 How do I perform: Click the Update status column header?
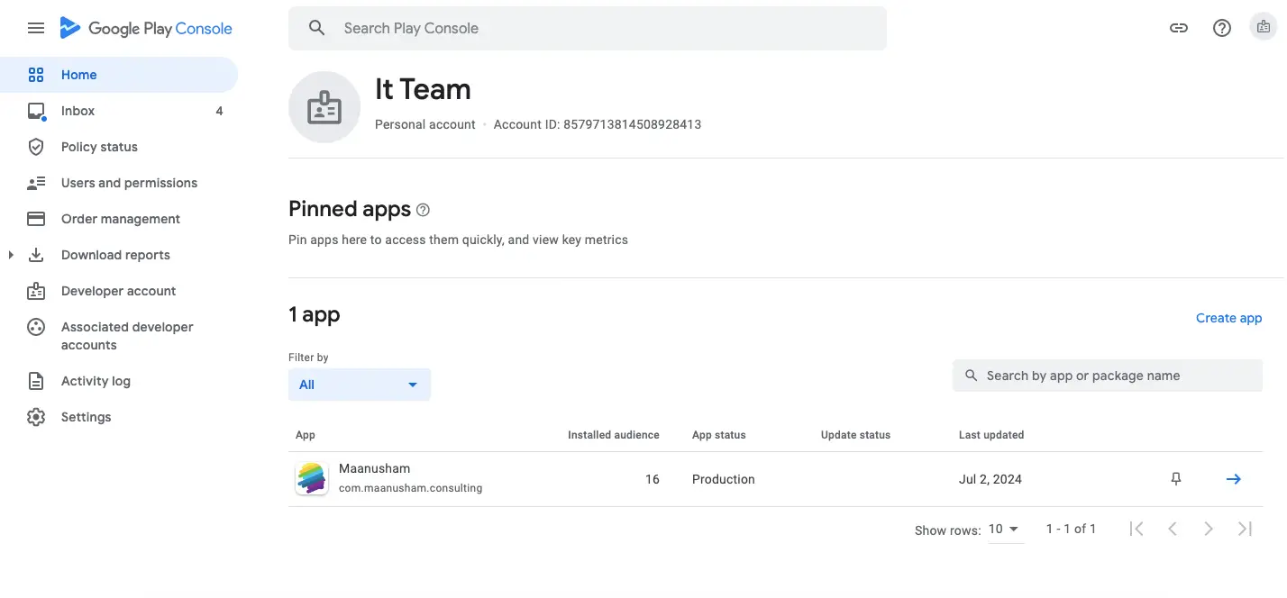tap(855, 435)
